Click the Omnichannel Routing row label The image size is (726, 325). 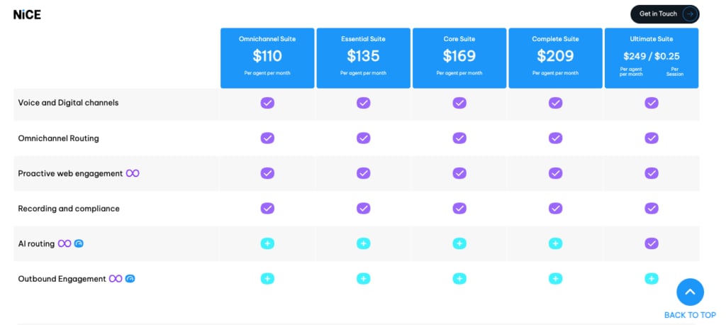[58, 138]
